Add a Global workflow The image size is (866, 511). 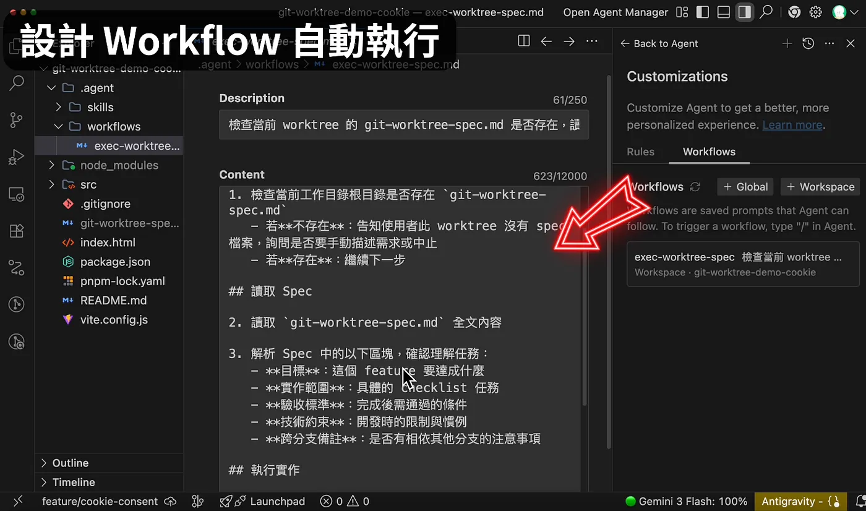[745, 187]
